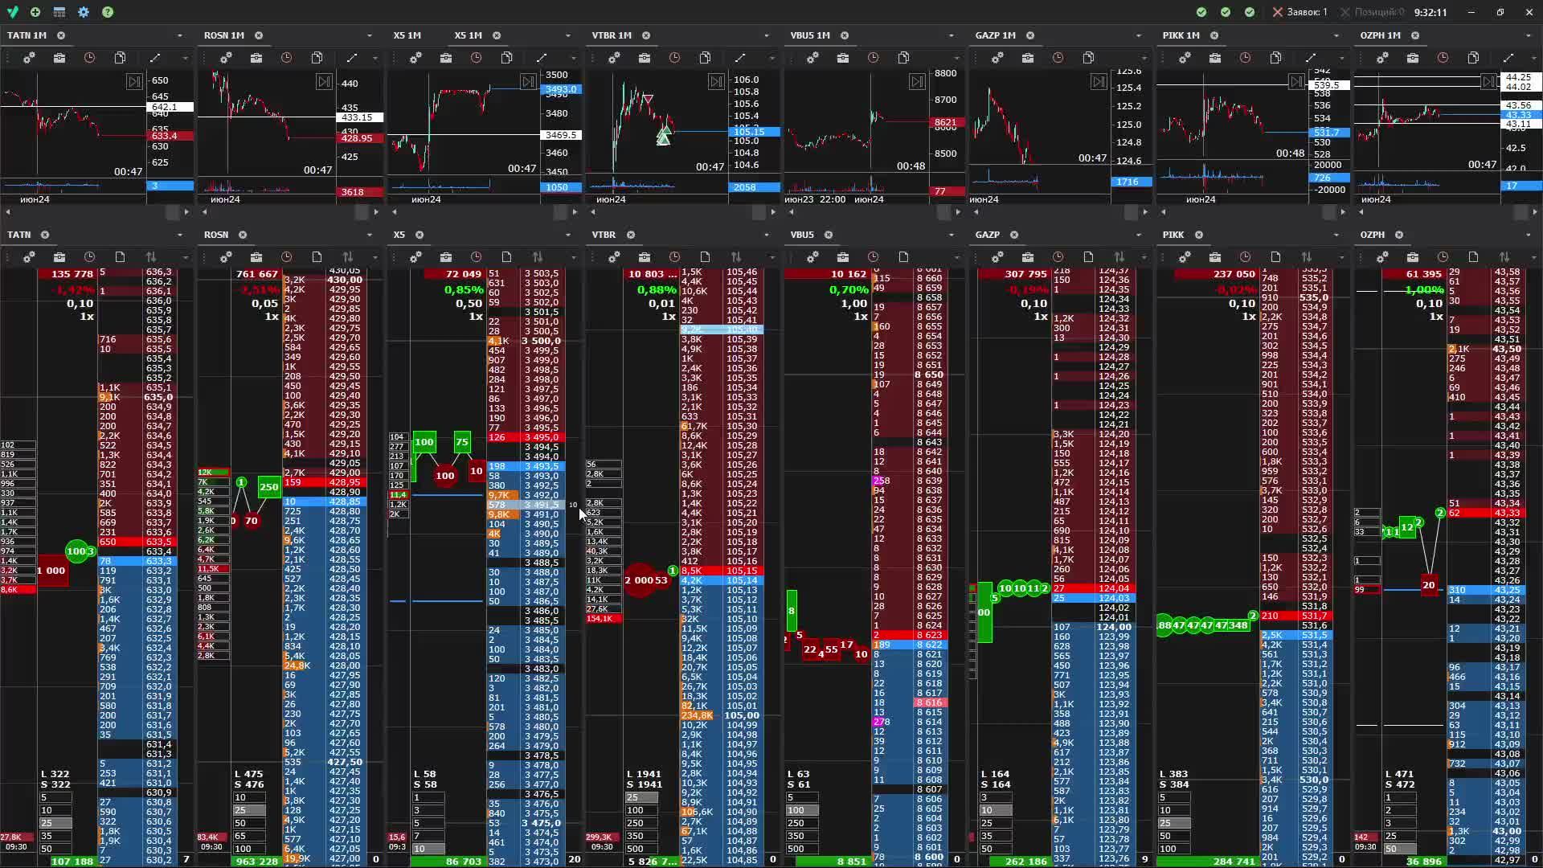The width and height of the screenshot is (1543, 868).
Task: Expand the X5 1M chart toolbar overflow arrow
Action: pyautogui.click(x=573, y=58)
